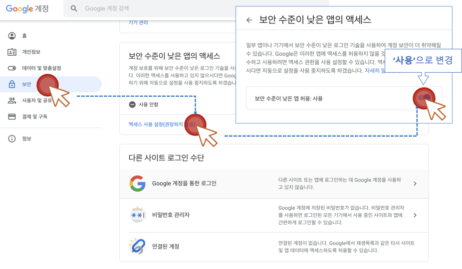Open the 비밀번호 관리자 row
Image resolution: width=462 pixels, height=269 pixels.
tap(274, 215)
